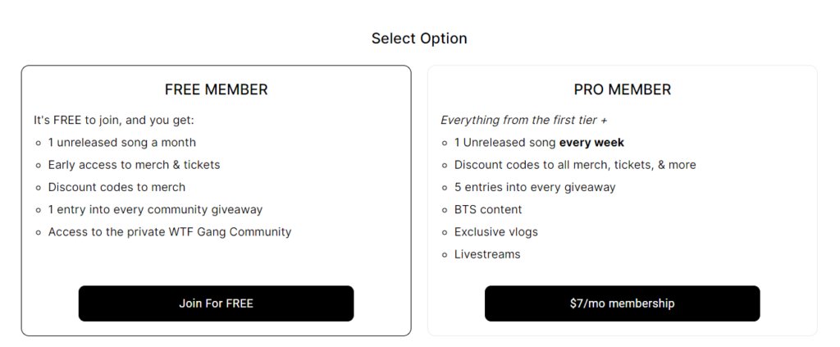Viewport: 840px width, 347px height.
Task: Click "1 entry into every community giveaway"
Action: pos(155,209)
